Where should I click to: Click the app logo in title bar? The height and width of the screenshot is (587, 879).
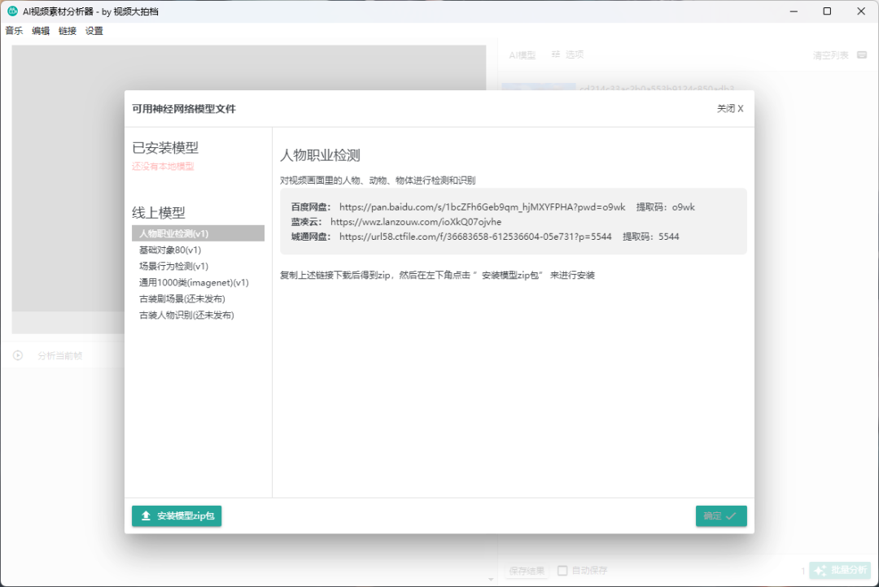coord(12,11)
